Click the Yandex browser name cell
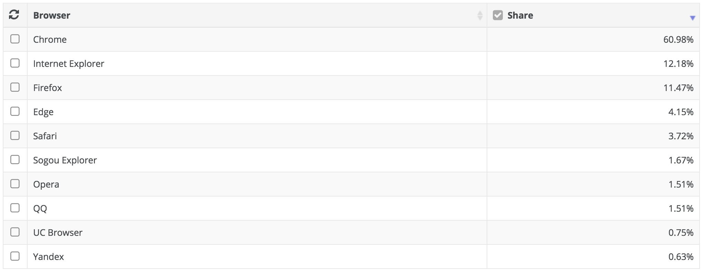This screenshot has height=271, width=702. coord(257,257)
